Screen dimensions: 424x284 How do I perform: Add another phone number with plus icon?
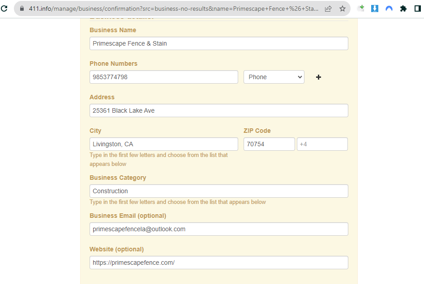tap(318, 77)
